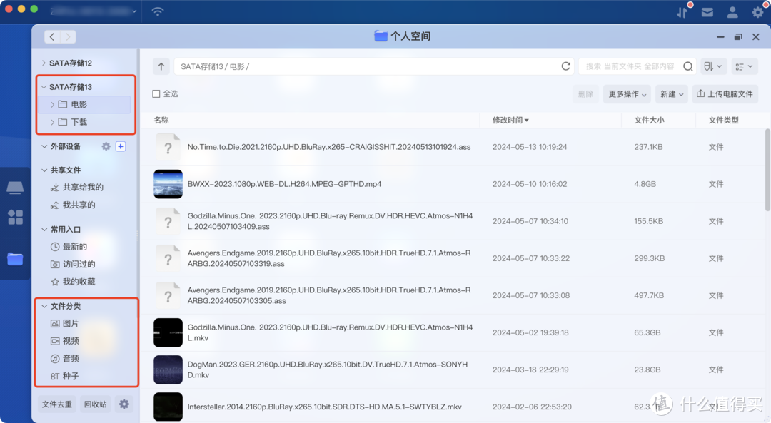Image resolution: width=771 pixels, height=423 pixels.
Task: Open the apps grid icon in left dock
Action: tap(15, 217)
